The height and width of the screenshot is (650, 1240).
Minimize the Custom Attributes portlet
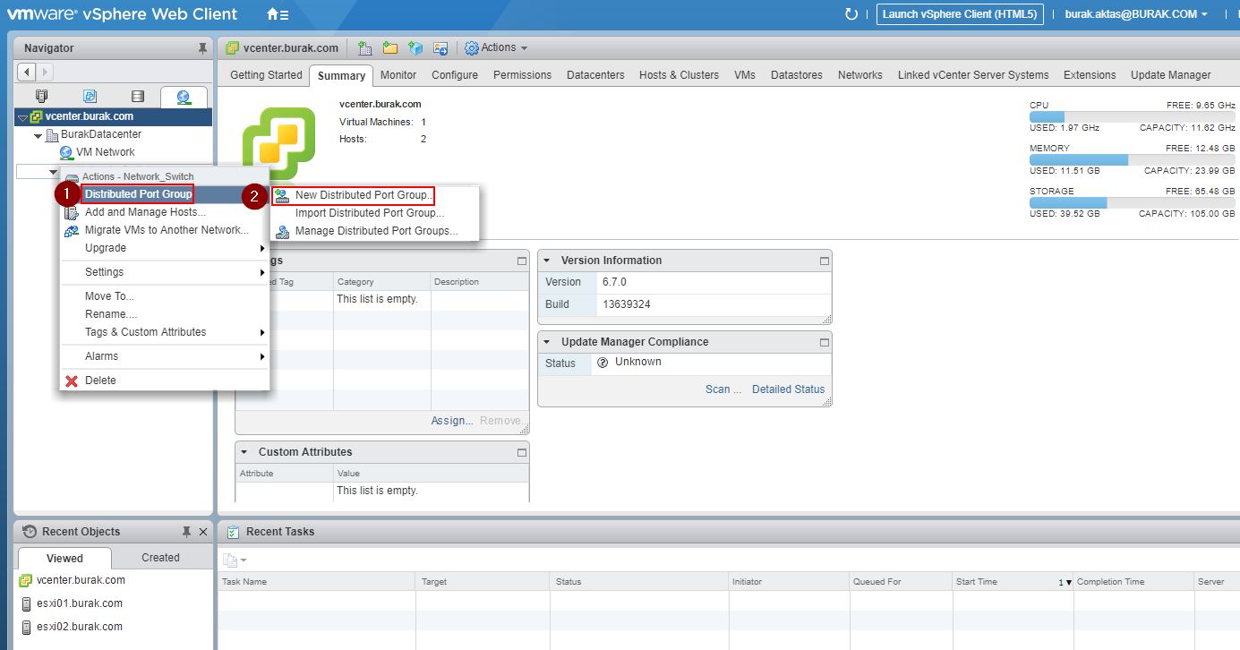522,452
